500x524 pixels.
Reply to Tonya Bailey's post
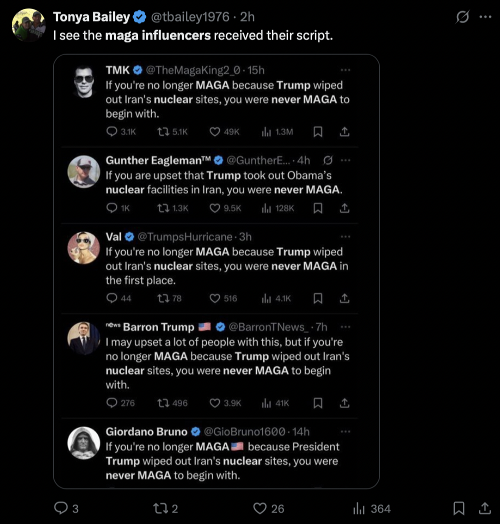click(66, 508)
